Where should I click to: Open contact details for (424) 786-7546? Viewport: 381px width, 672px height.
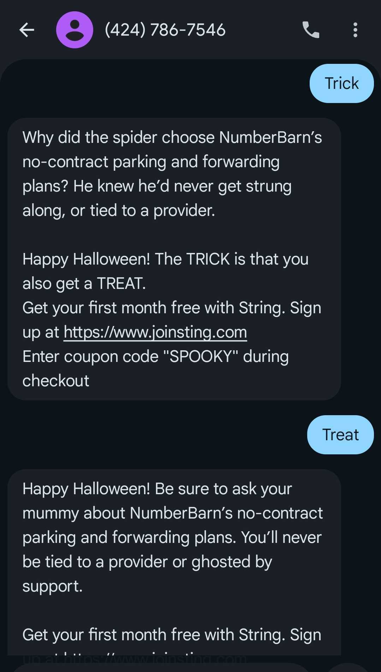[x=165, y=30]
